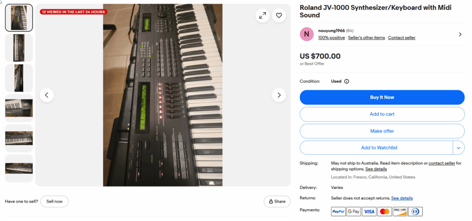Select the first thumbnail image
The width and height of the screenshot is (472, 221).
19,18
